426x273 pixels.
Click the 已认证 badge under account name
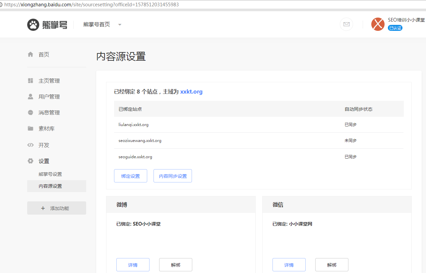coord(395,28)
